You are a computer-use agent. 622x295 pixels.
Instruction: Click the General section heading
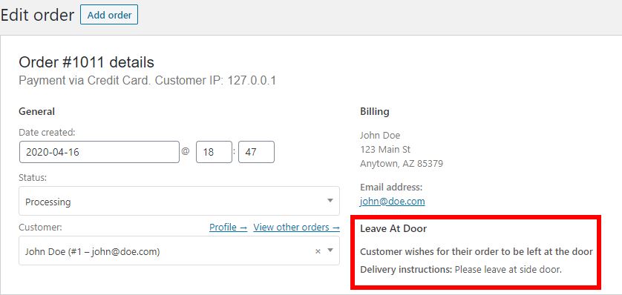[x=37, y=112]
